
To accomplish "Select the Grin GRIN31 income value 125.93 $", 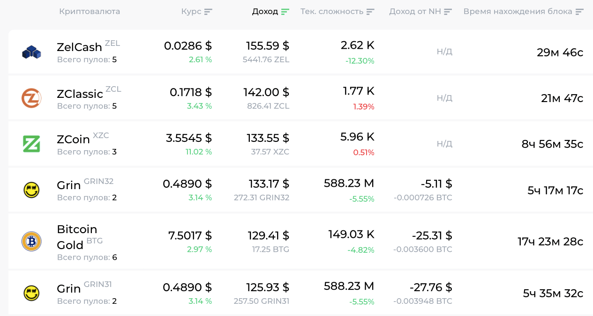I will pyautogui.click(x=268, y=287).
